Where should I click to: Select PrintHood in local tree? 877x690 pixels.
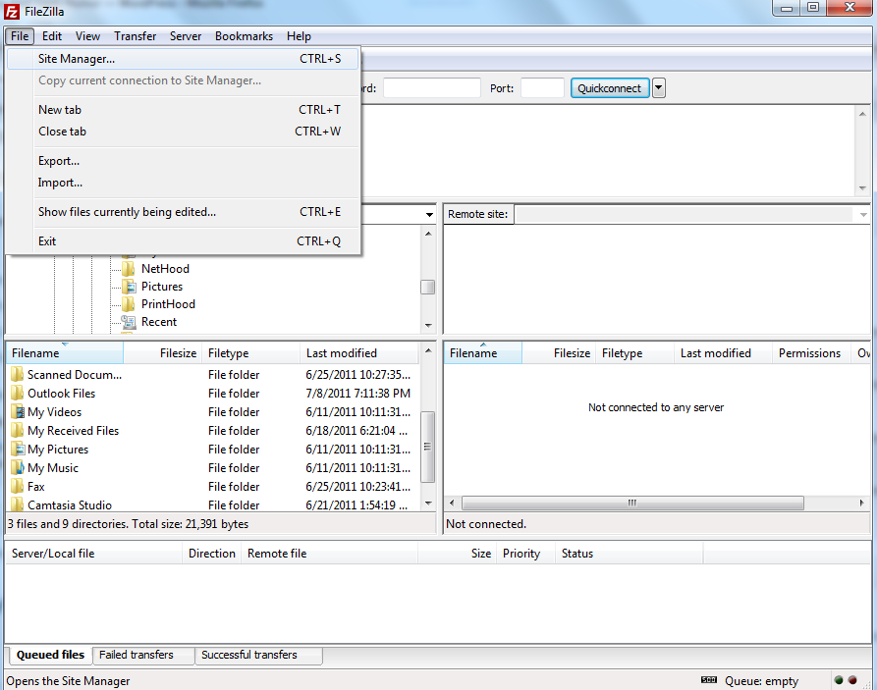(168, 304)
